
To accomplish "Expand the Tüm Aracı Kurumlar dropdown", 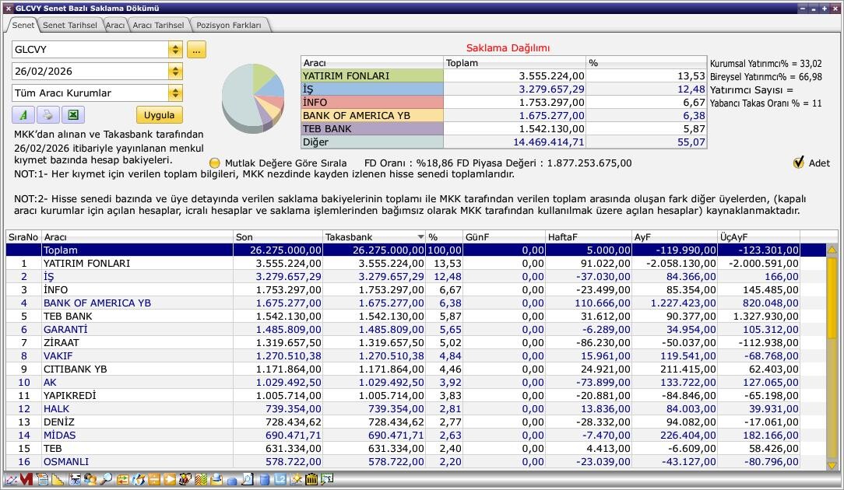I will tap(175, 93).
